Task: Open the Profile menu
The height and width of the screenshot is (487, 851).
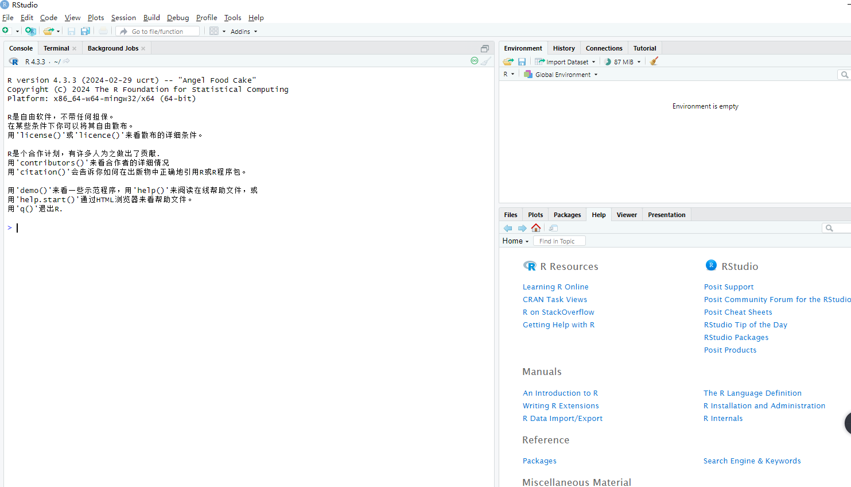Action: (207, 18)
